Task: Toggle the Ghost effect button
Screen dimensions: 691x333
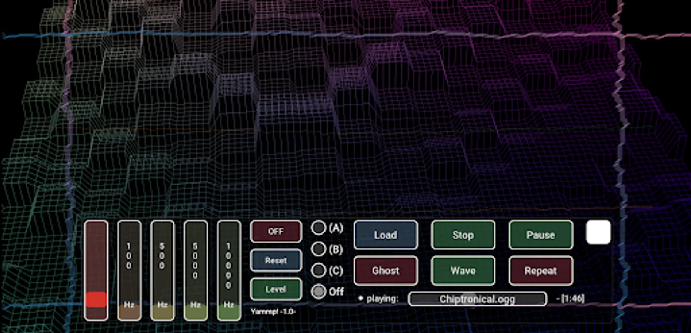Action: click(x=385, y=270)
